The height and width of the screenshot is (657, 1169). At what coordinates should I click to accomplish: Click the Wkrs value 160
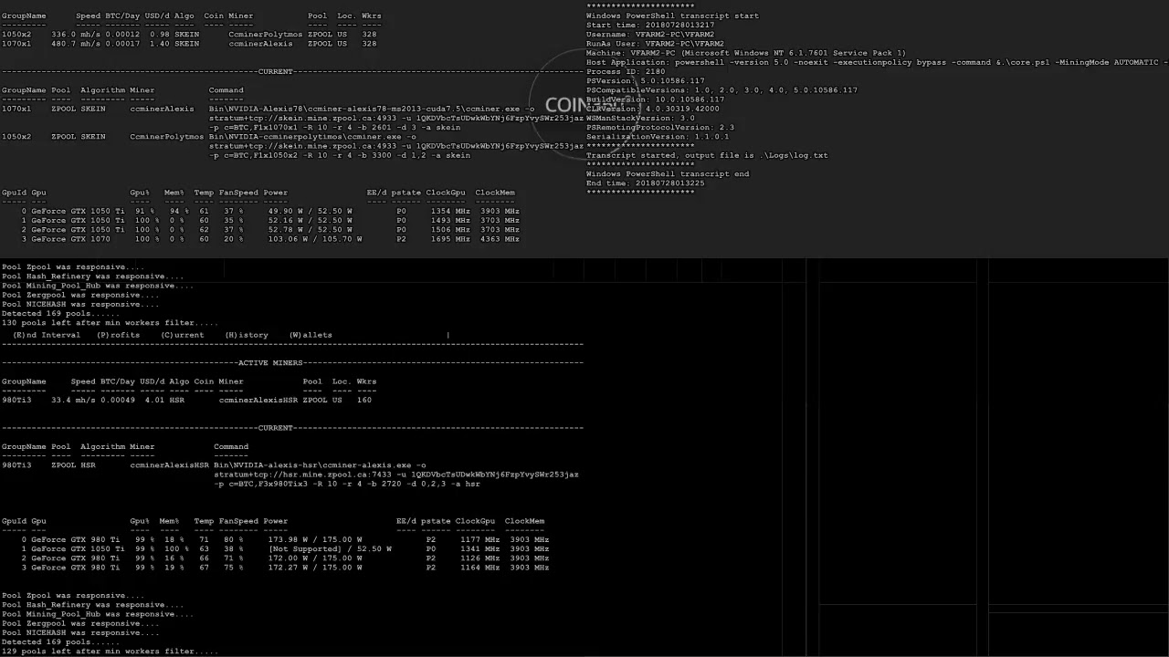coord(364,400)
